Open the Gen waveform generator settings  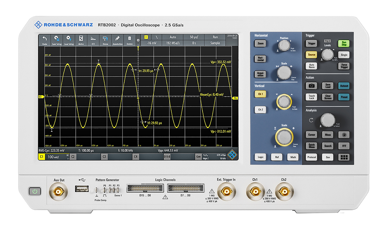(x=198, y=156)
